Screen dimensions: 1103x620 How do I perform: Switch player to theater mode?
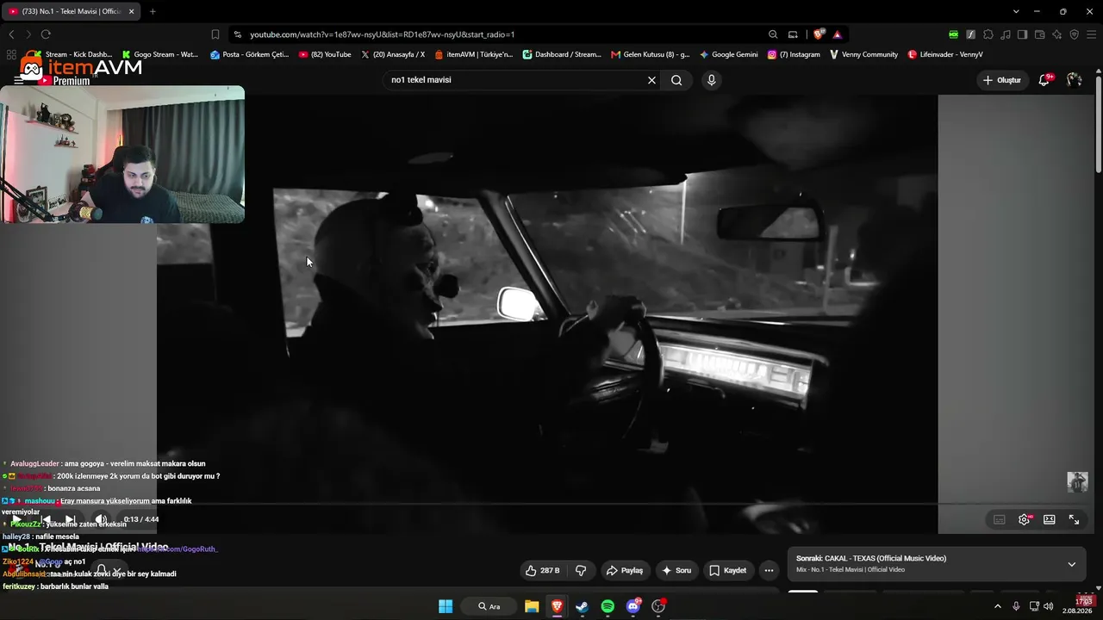(1050, 519)
